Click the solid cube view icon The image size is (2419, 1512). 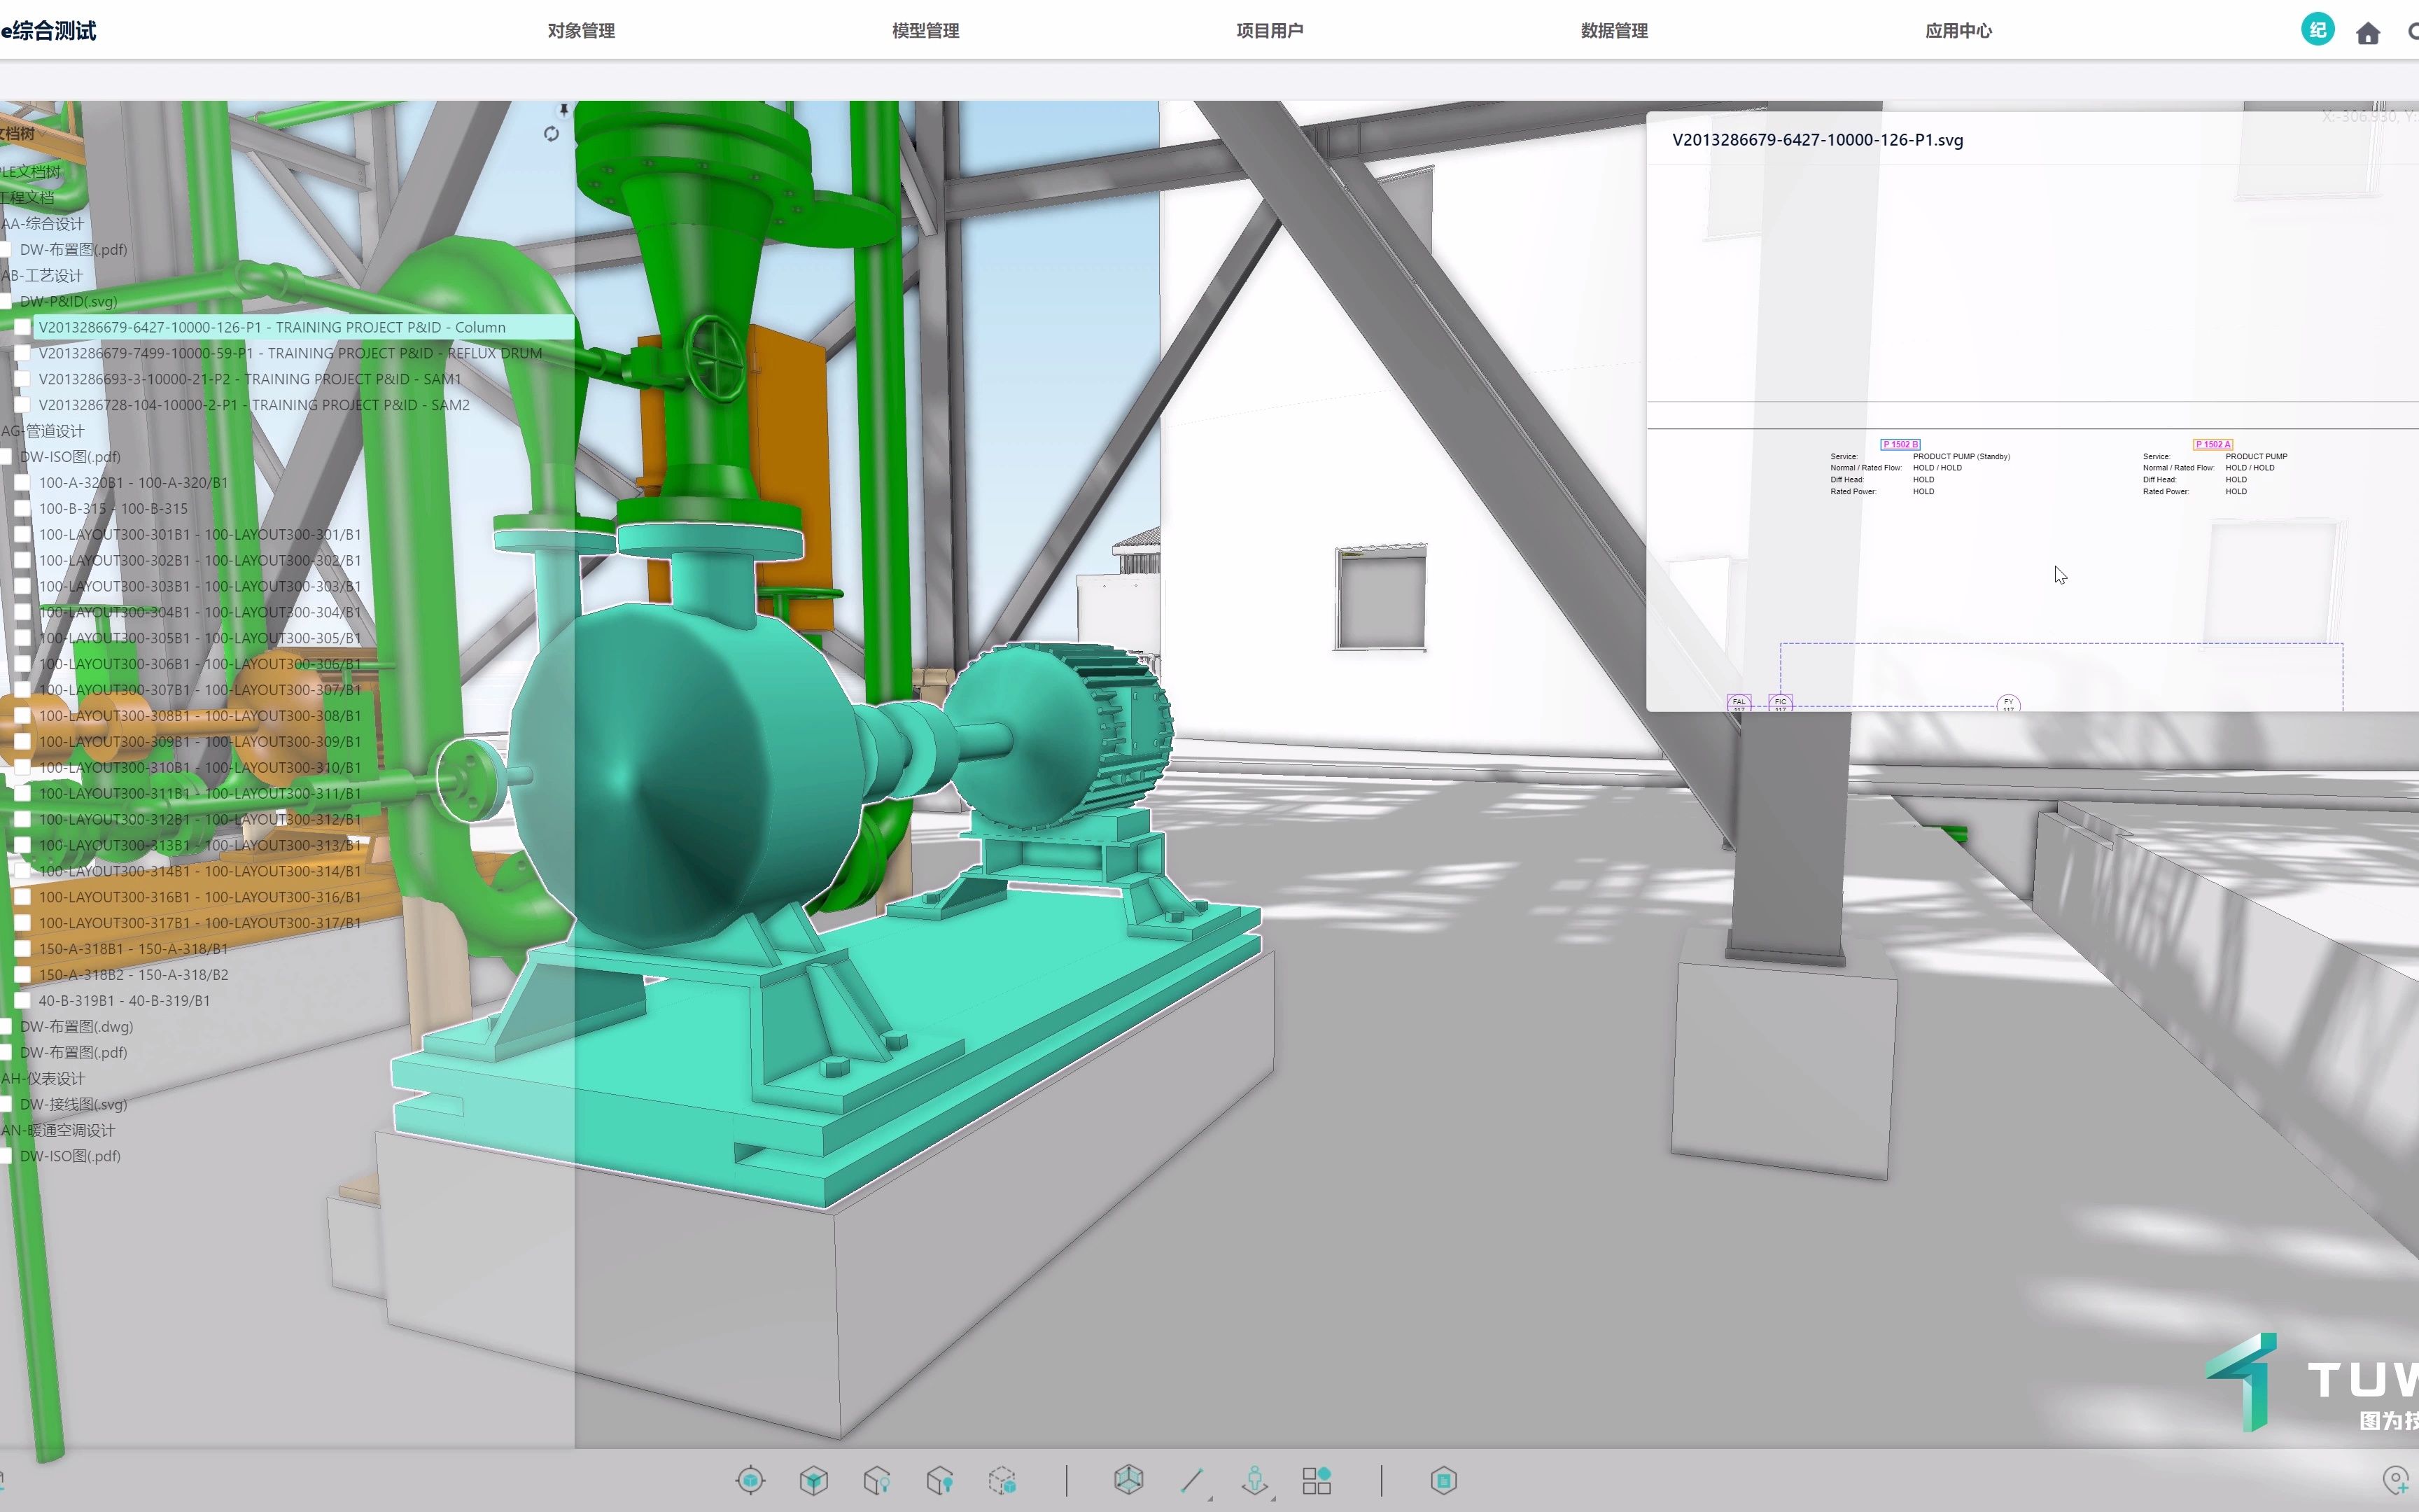(x=813, y=1480)
